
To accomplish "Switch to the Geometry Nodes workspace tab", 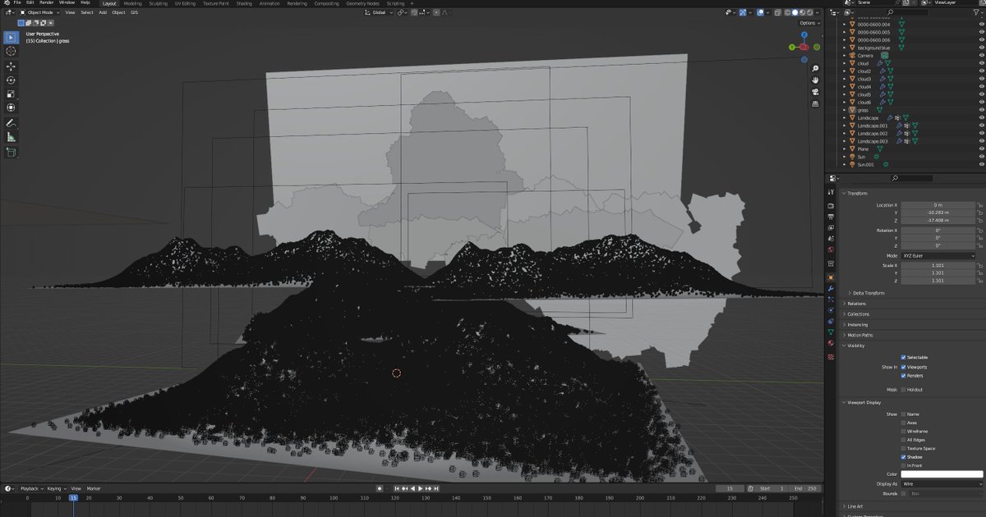I will click(x=363, y=2).
